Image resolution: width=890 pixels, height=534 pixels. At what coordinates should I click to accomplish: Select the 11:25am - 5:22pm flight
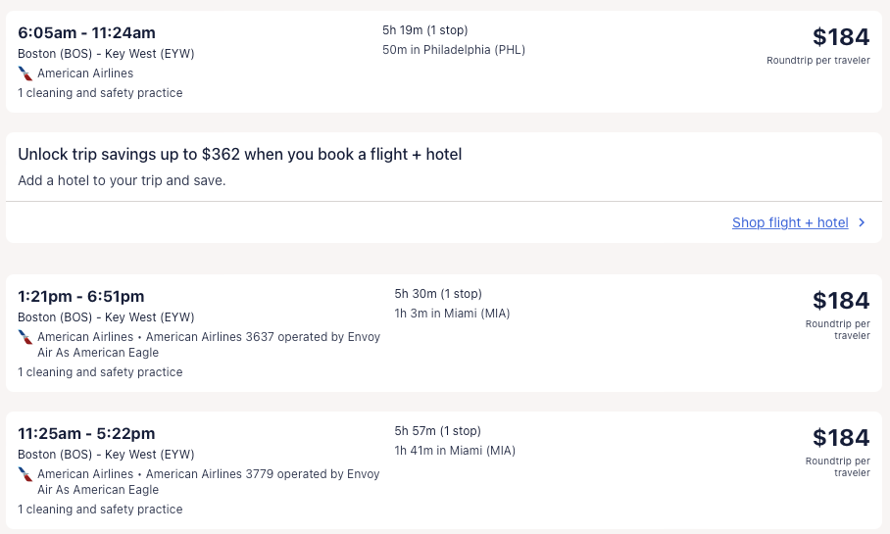[x=86, y=433]
